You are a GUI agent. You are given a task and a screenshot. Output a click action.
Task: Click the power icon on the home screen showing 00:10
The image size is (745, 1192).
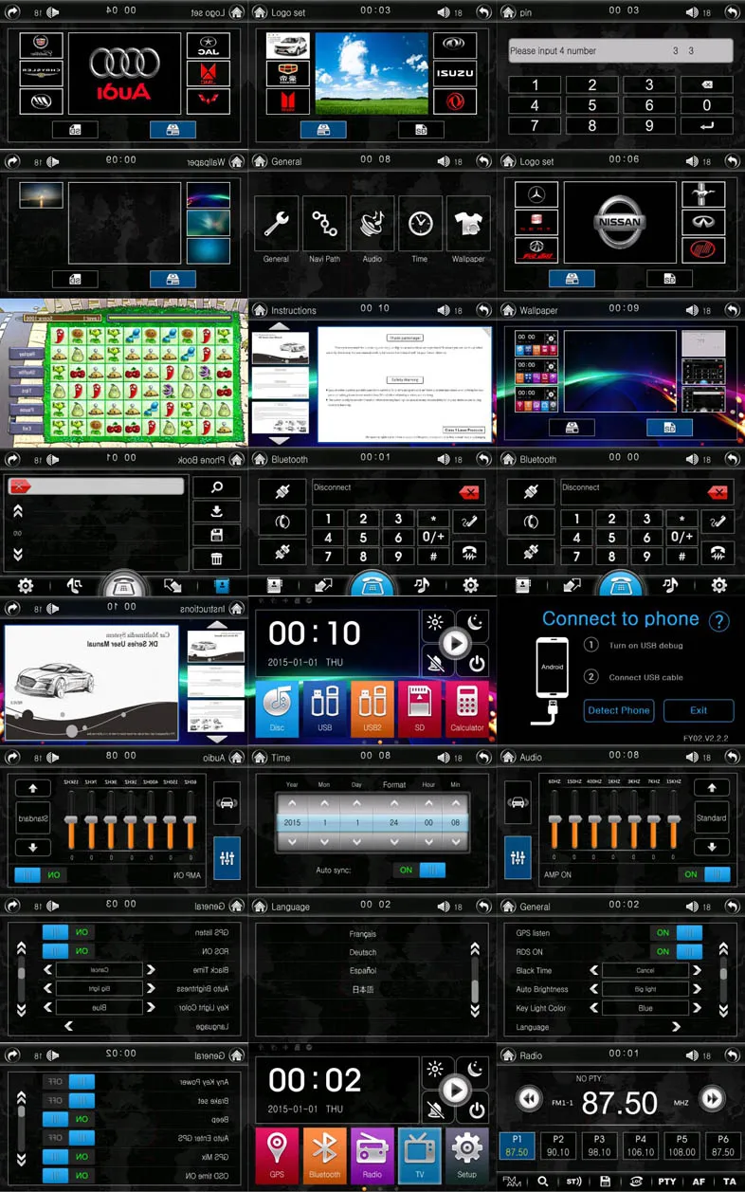(477, 663)
